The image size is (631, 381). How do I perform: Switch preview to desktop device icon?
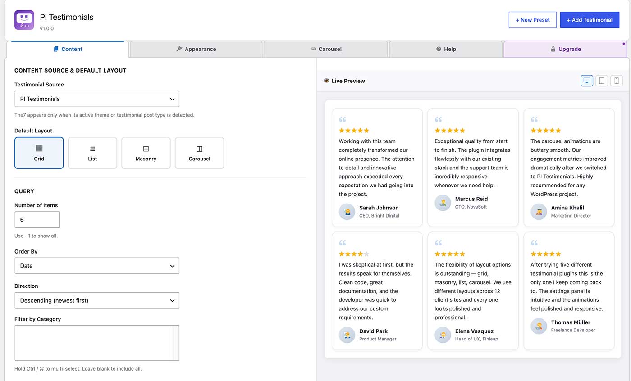tap(587, 81)
